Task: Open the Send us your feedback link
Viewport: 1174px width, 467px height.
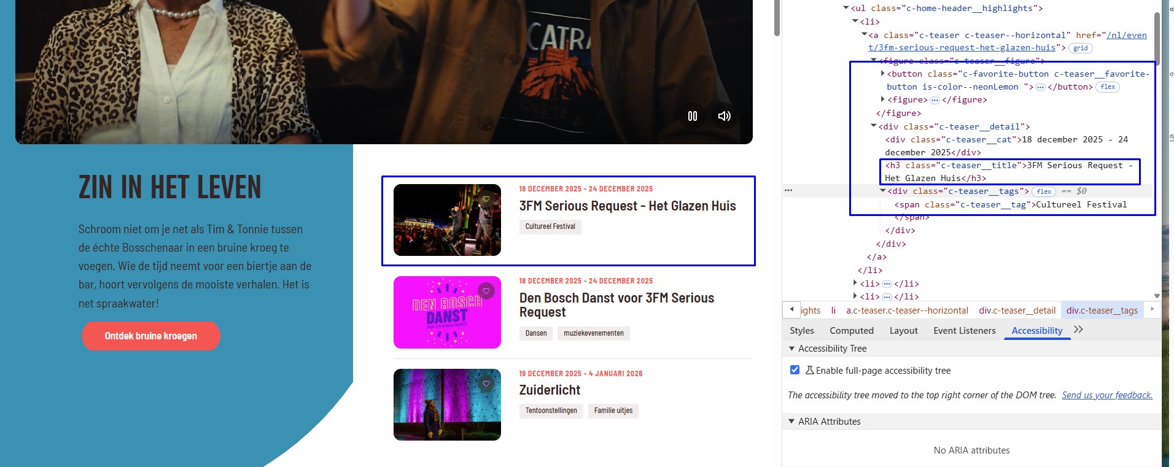Action: (x=1106, y=395)
